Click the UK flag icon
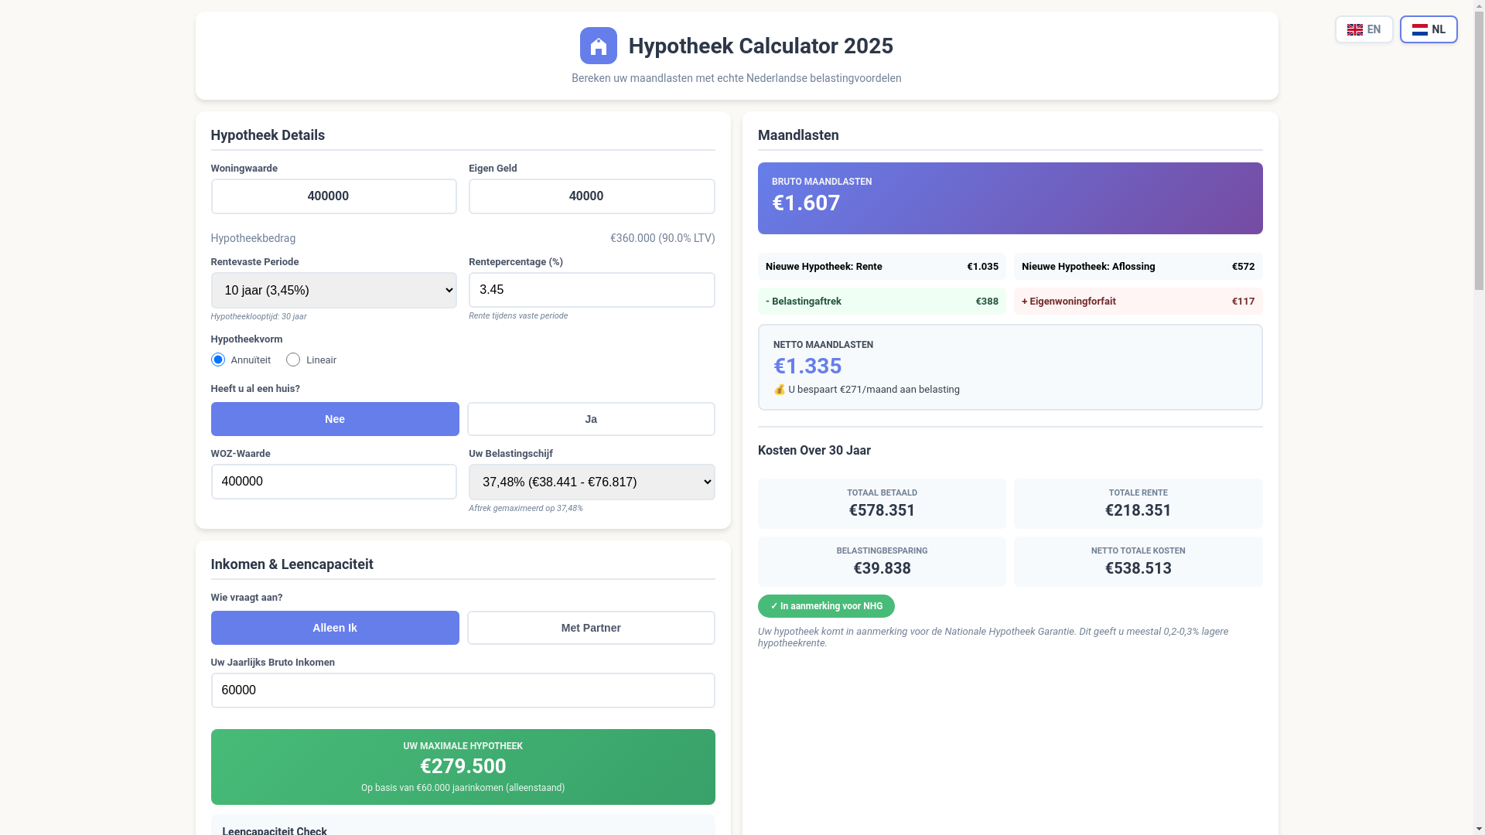This screenshot has width=1485, height=835. coord(1354,29)
